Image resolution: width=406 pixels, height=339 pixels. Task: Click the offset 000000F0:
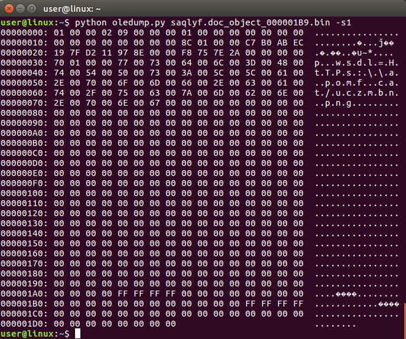pos(24,184)
